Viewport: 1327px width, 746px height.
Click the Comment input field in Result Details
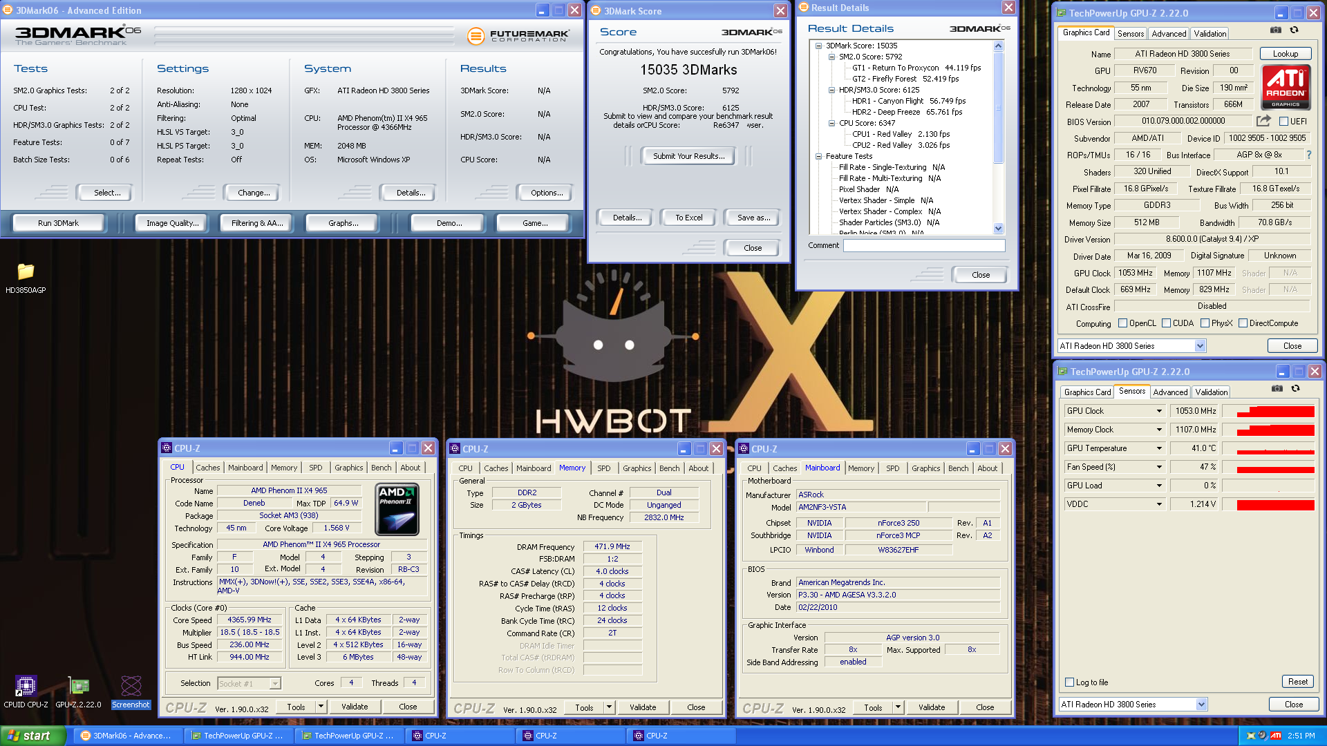(x=924, y=245)
